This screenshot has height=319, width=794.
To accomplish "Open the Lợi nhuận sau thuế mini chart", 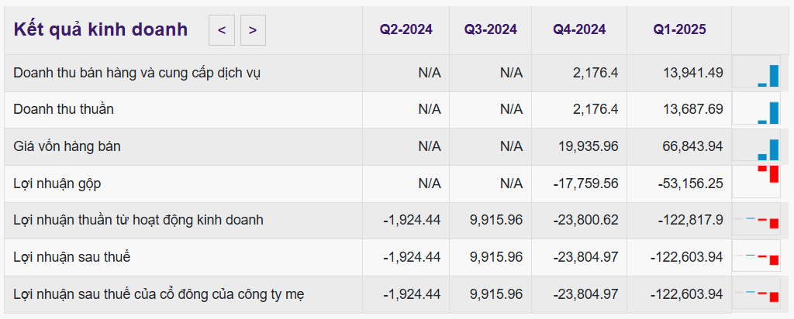I will [757, 257].
